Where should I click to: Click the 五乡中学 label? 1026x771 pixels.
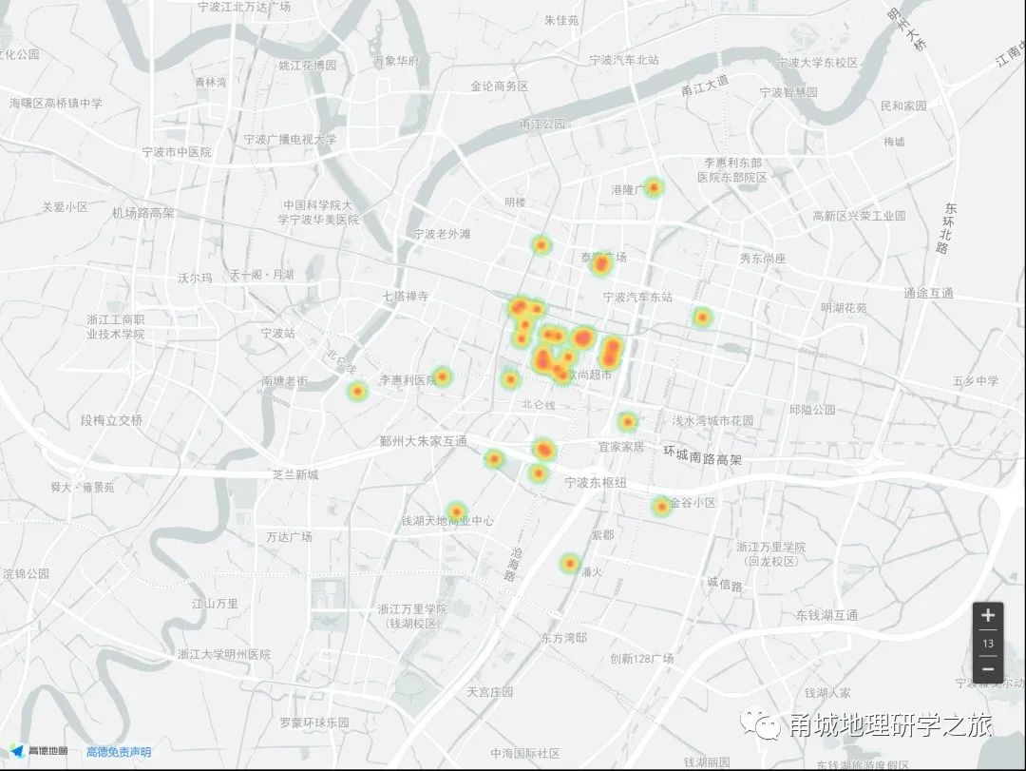(976, 380)
